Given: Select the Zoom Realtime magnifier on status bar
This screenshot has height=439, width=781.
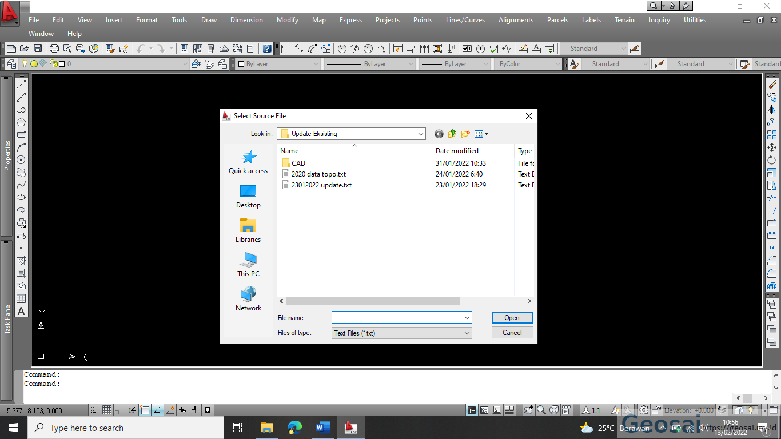Looking at the screenshot, I should [541, 410].
